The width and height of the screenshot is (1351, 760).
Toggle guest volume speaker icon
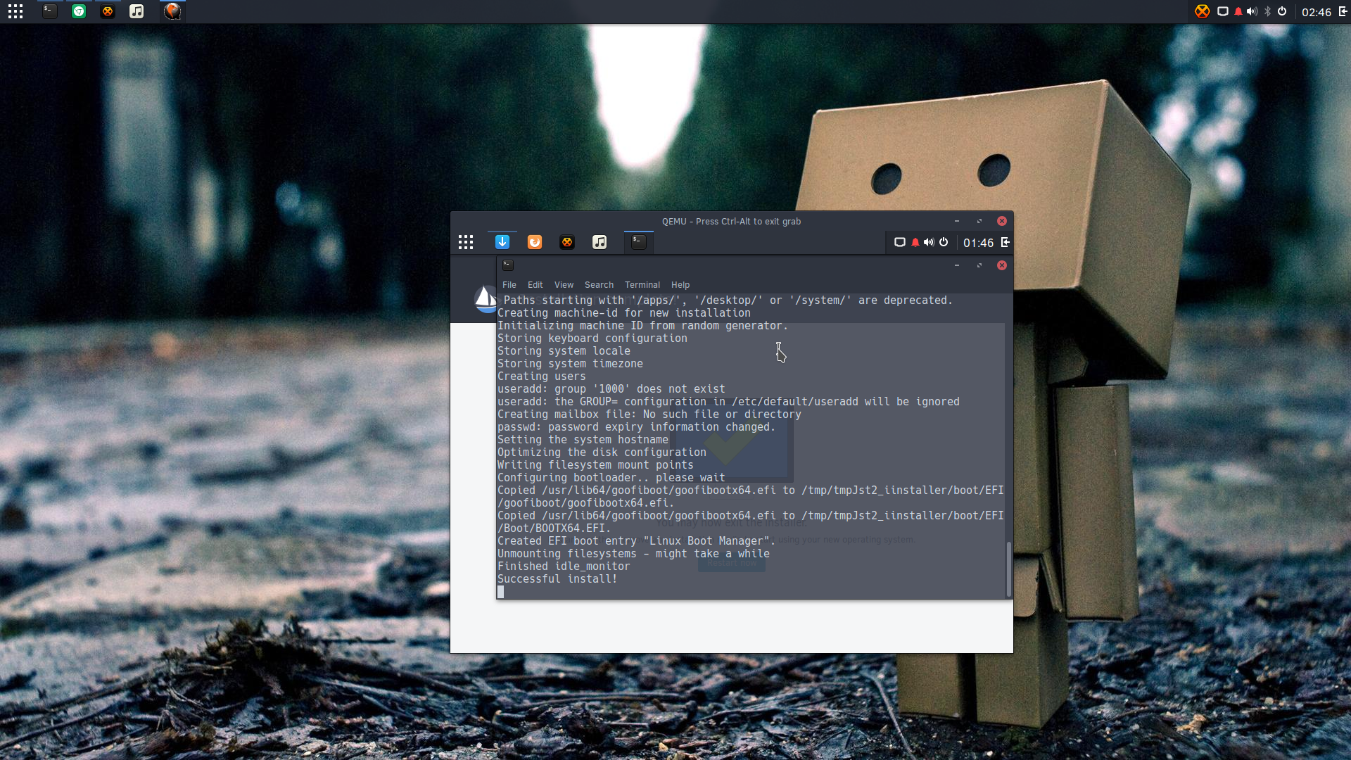click(x=929, y=242)
